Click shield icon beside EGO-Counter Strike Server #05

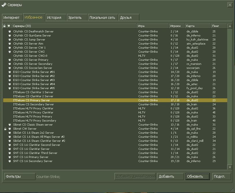pos(10,88)
